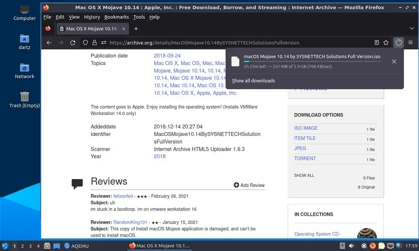Open the Lubuntu start menu

[5, 246]
